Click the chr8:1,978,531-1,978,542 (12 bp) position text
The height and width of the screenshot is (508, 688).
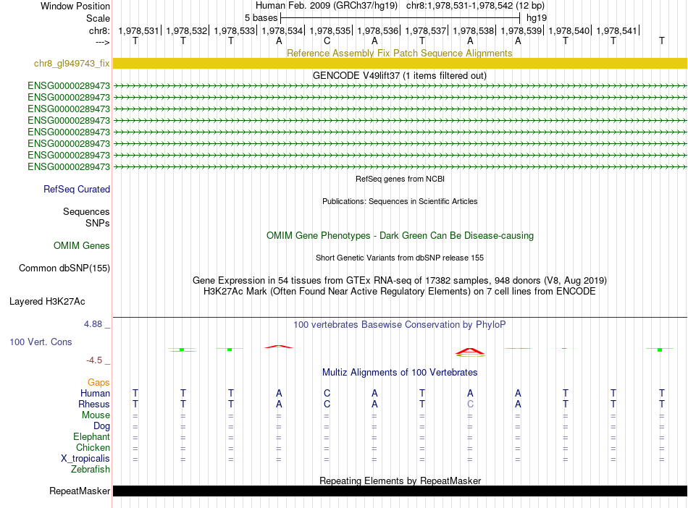point(475,6)
